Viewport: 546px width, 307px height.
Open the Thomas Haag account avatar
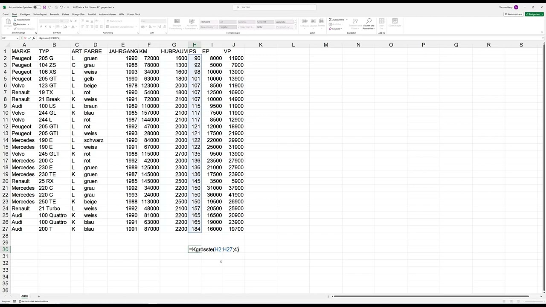coord(516,7)
